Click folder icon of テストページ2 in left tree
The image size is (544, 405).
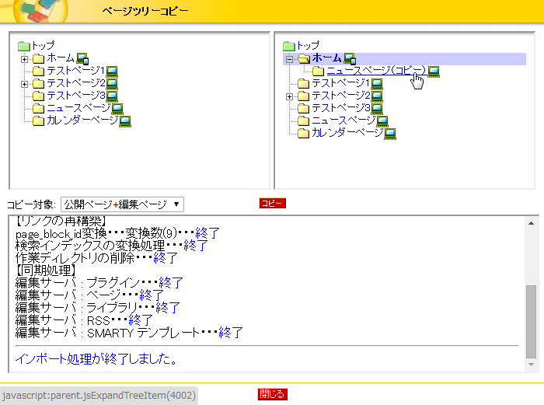pyautogui.click(x=39, y=84)
